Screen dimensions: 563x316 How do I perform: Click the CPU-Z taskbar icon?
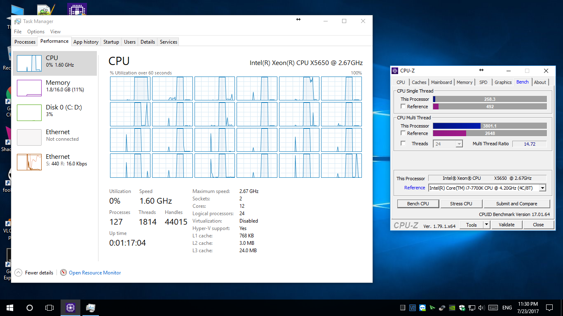click(x=70, y=308)
